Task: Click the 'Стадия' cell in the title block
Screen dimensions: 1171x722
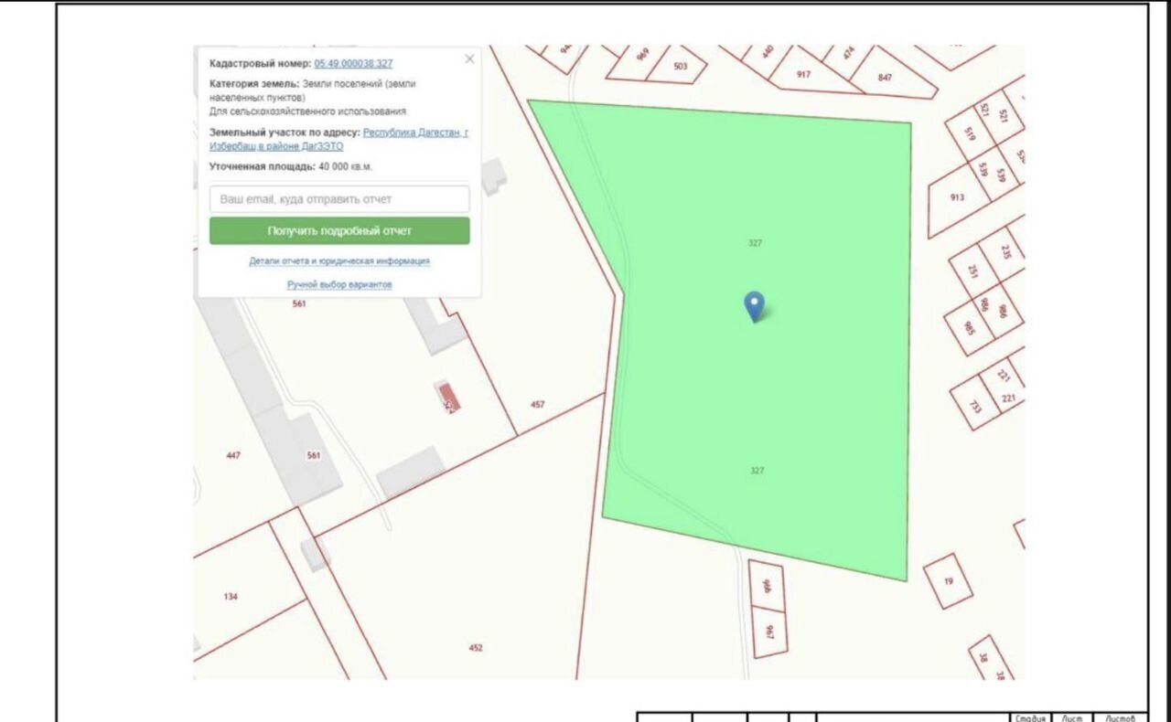Action: pyautogui.click(x=1030, y=717)
